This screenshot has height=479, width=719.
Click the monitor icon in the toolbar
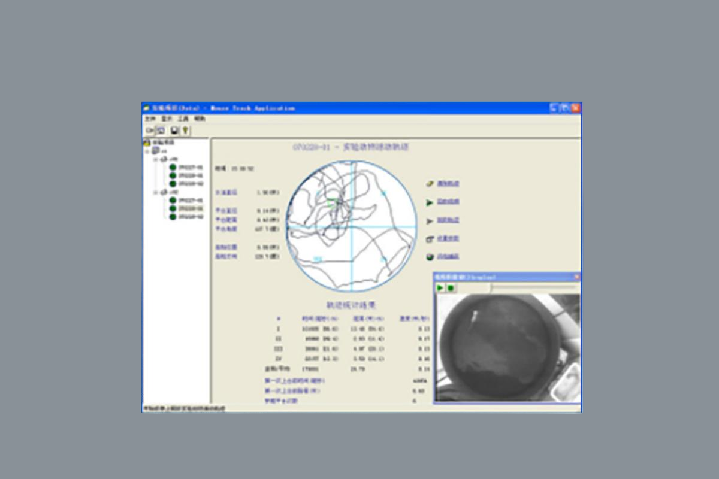(161, 130)
